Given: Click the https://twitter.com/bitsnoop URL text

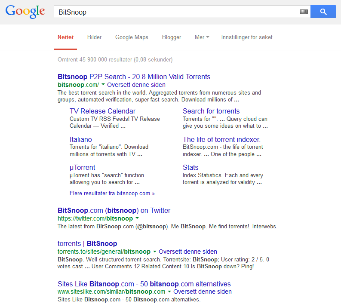Looking at the screenshot, I should coord(95,218).
